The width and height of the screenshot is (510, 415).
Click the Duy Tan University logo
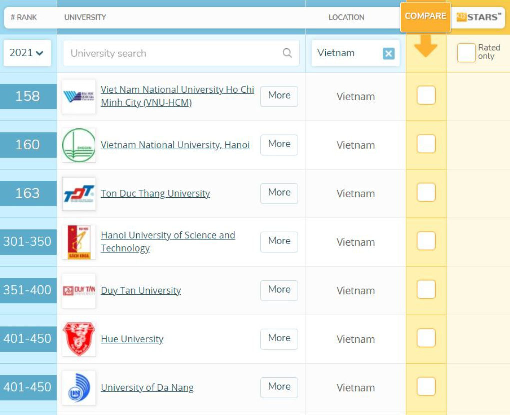pos(79,291)
